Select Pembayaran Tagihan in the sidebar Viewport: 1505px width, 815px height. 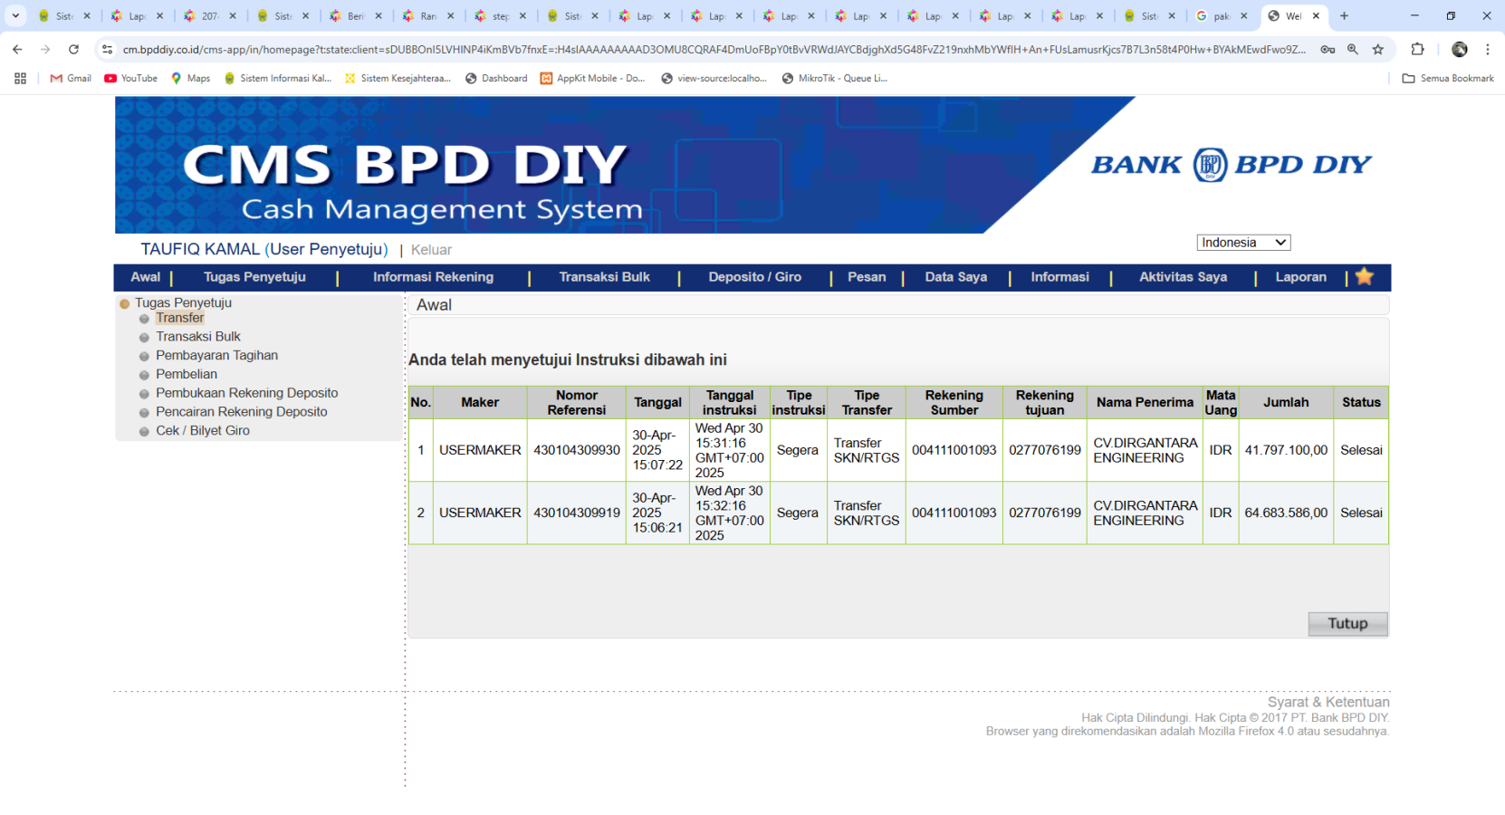(216, 356)
